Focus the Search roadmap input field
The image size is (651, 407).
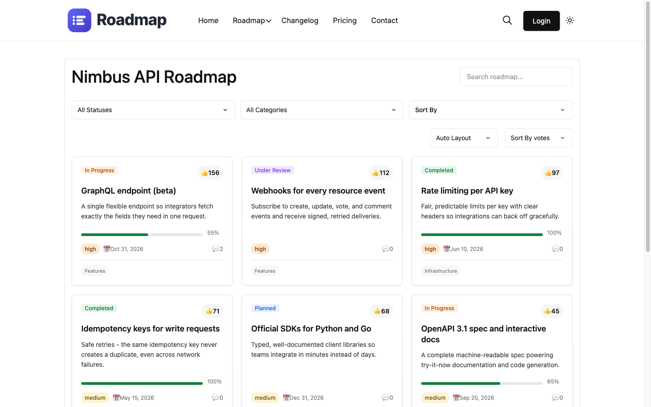pos(516,76)
